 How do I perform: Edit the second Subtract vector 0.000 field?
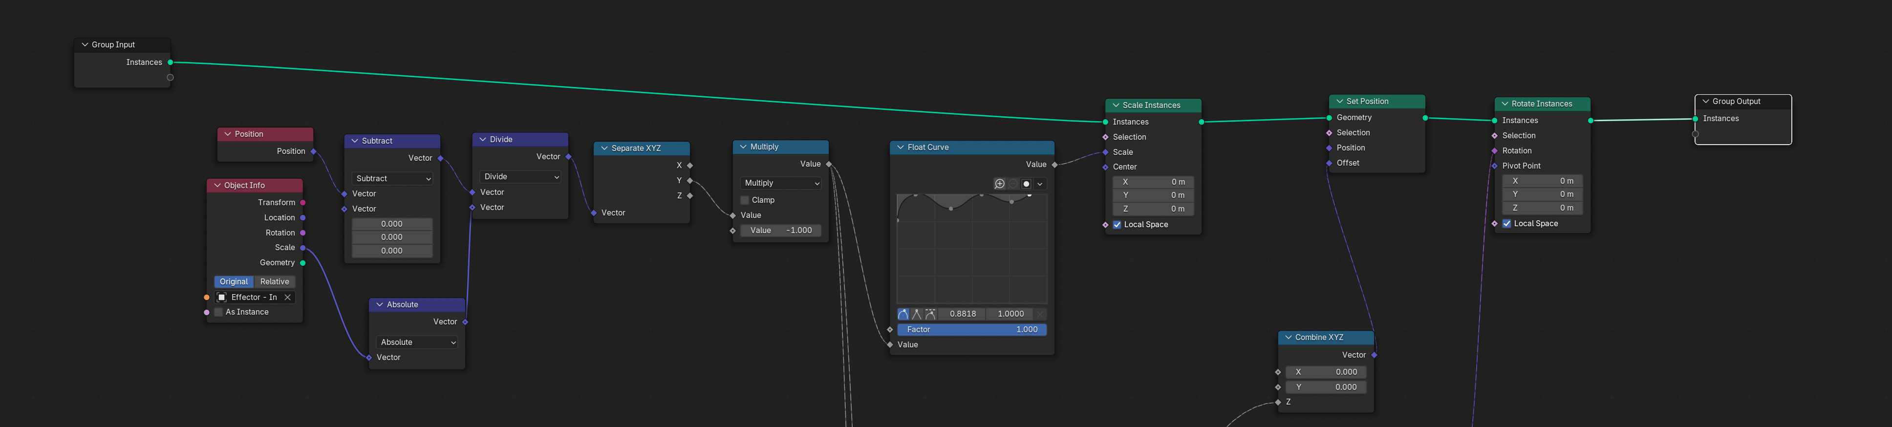pyautogui.click(x=392, y=237)
